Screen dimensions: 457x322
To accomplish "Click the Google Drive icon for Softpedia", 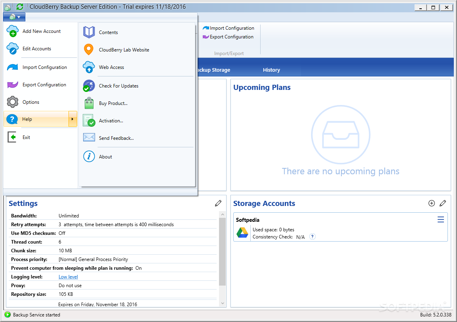I will pyautogui.click(x=242, y=232).
